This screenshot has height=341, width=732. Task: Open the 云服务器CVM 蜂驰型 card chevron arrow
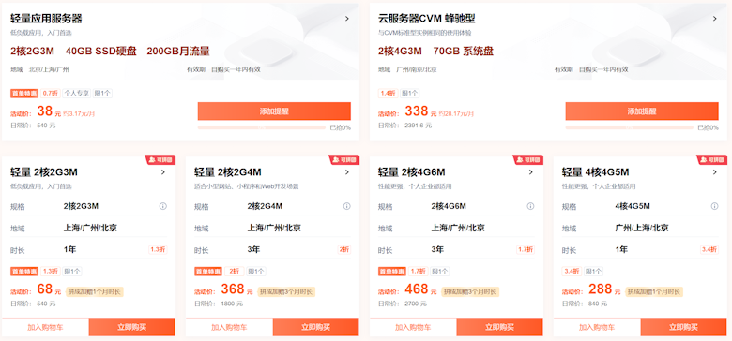coord(715,19)
